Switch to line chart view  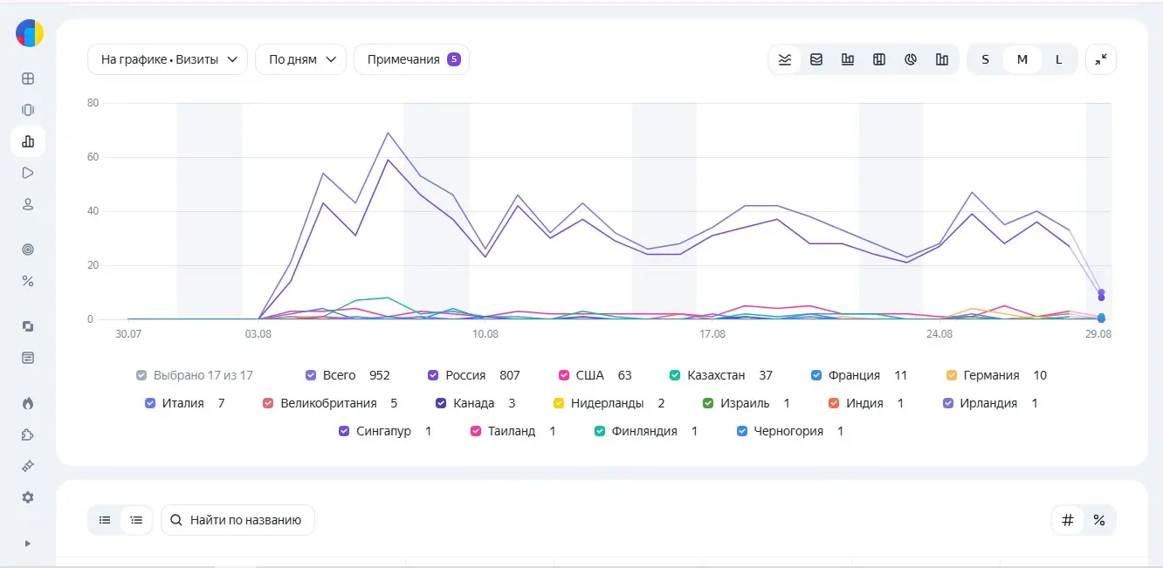785,59
